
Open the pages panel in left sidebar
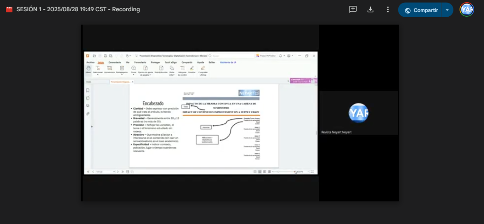(88, 98)
